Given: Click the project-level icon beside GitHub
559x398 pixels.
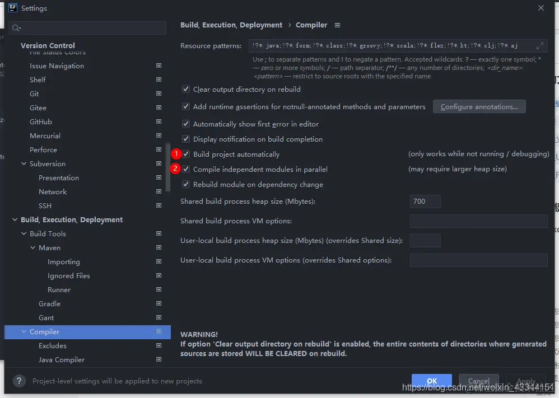Looking at the screenshot, I should (159, 121).
